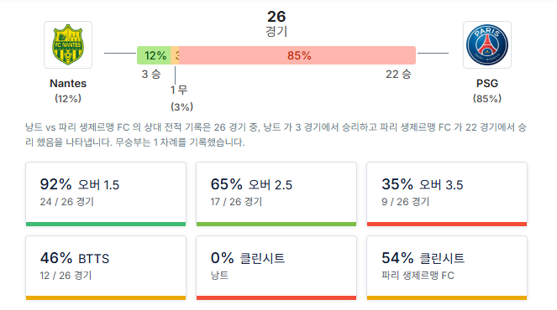Select the Nantes team name
This screenshot has width=557, height=310.
[68, 83]
